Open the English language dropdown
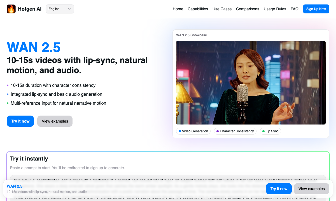The image size is (336, 201). [x=60, y=9]
